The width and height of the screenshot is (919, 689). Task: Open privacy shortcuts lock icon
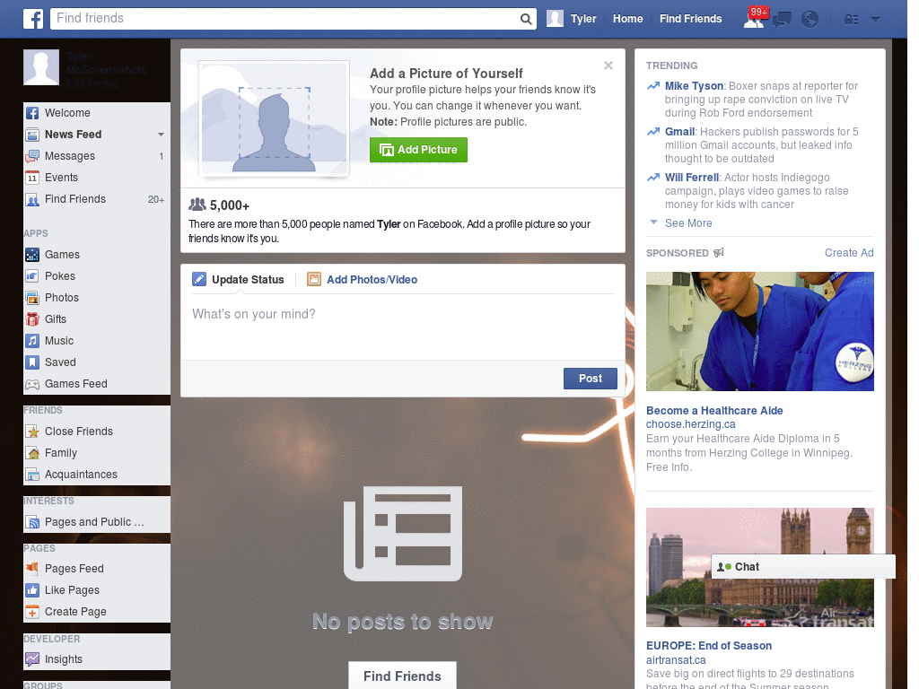pos(851,20)
